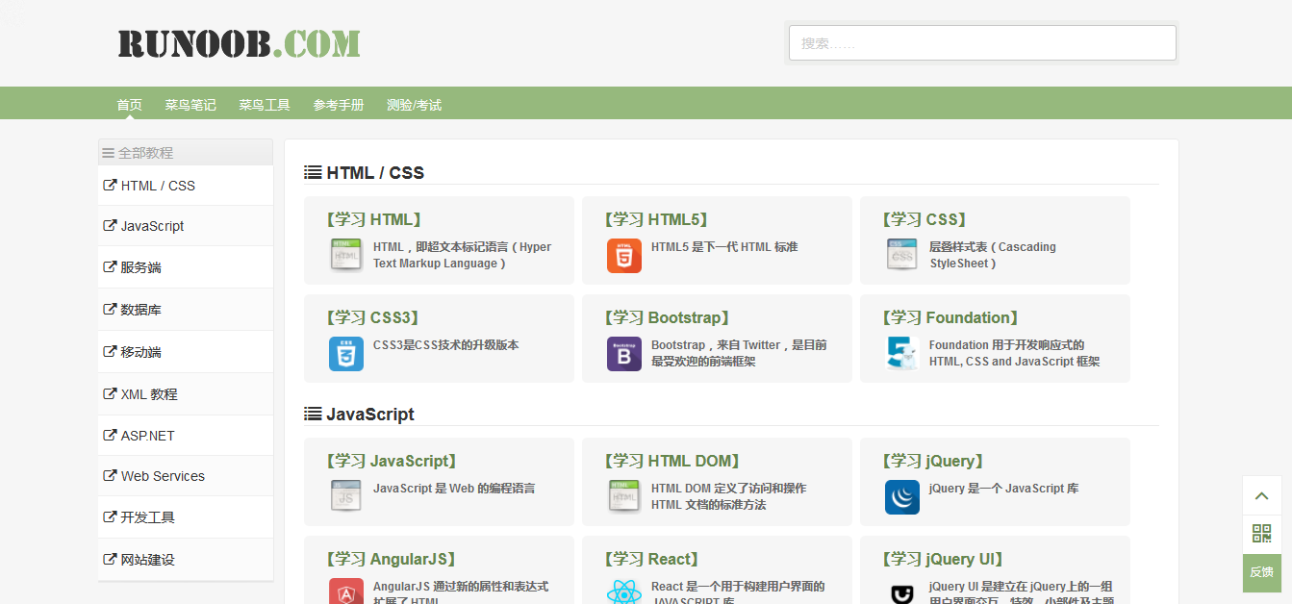Screen dimensions: 1292x604
Task: Click text 'jQuery 是一个 JavaScript 库'
Action: point(1004,489)
